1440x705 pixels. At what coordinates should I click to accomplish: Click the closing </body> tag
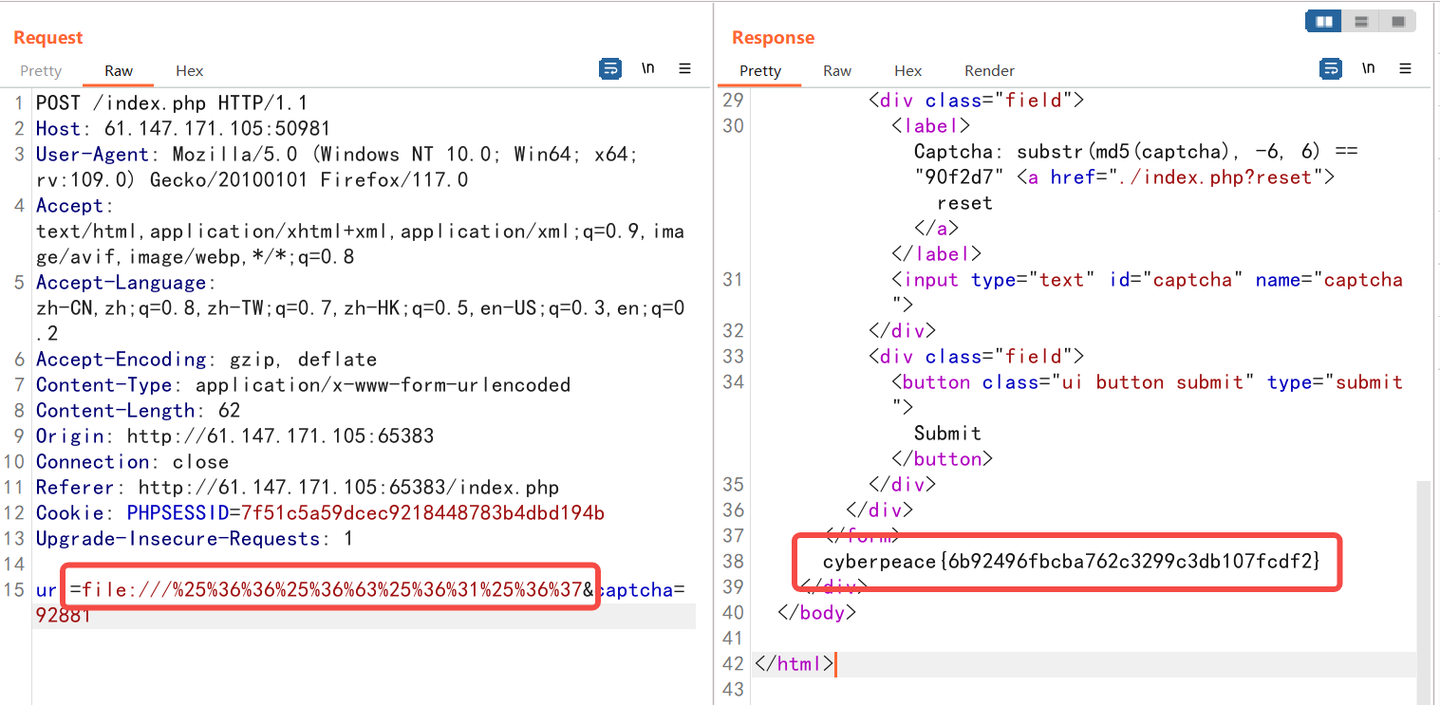pyautogui.click(x=816, y=613)
